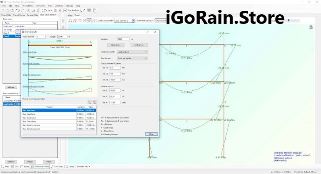Select the bending moment diagram icon
Screen dimensions: 321x174
pyautogui.click(x=89, y=20)
